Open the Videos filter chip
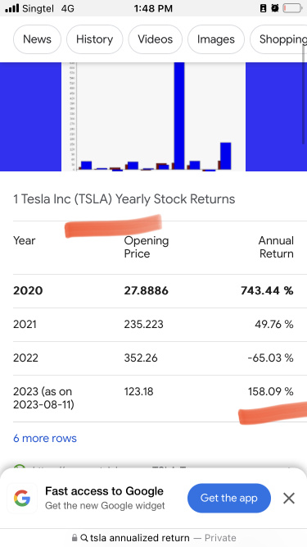Image resolution: width=307 pixels, height=547 pixels. pyautogui.click(x=155, y=39)
